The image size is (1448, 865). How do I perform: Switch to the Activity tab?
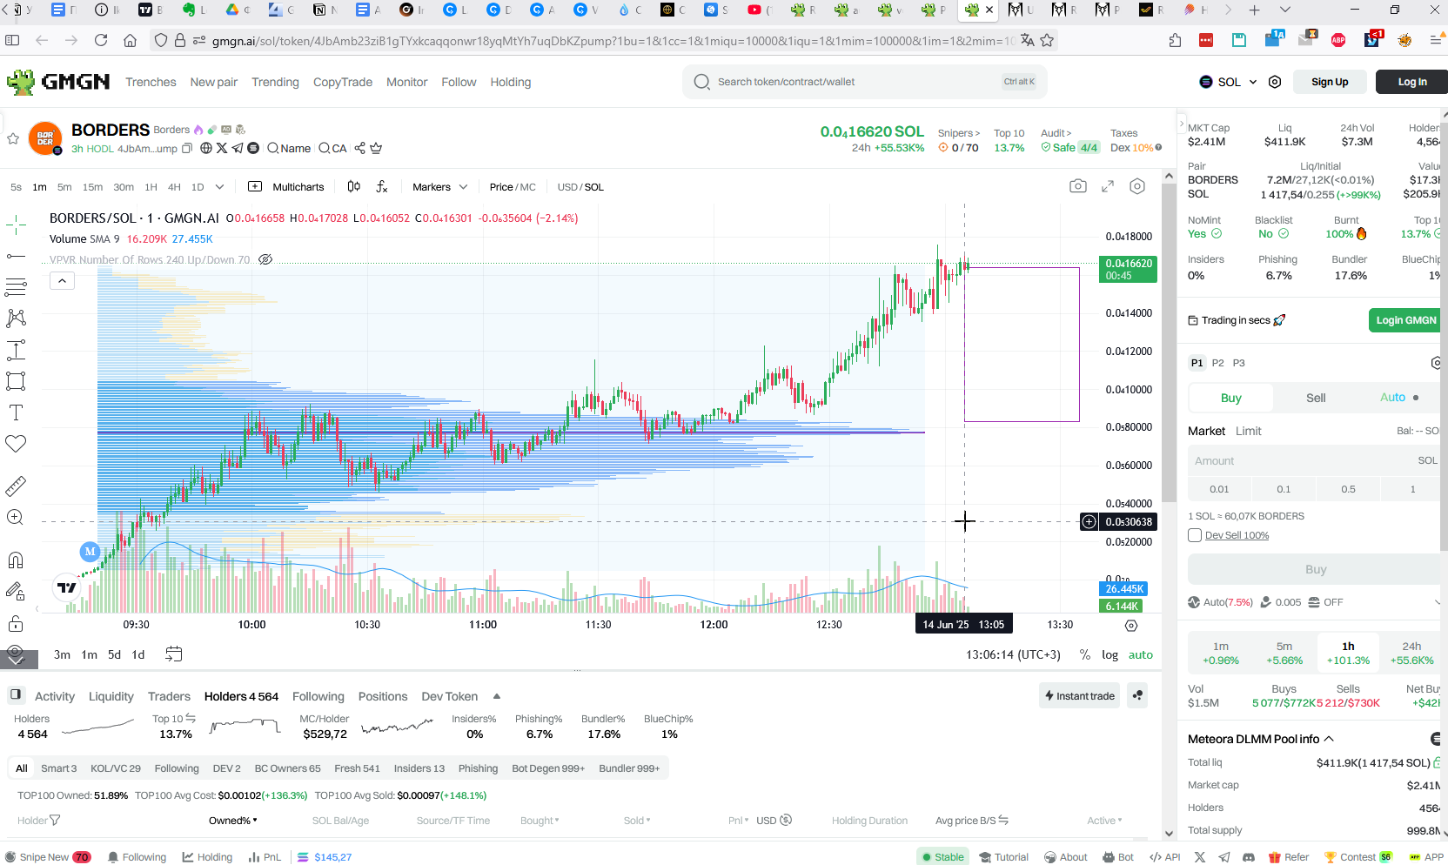55,696
